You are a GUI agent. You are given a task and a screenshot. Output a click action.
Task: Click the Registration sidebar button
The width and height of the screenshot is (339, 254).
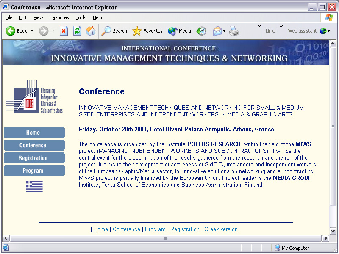(x=34, y=158)
